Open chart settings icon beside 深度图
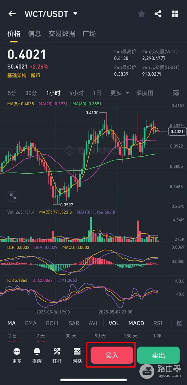The height and width of the screenshot is (385, 187). click(x=176, y=93)
